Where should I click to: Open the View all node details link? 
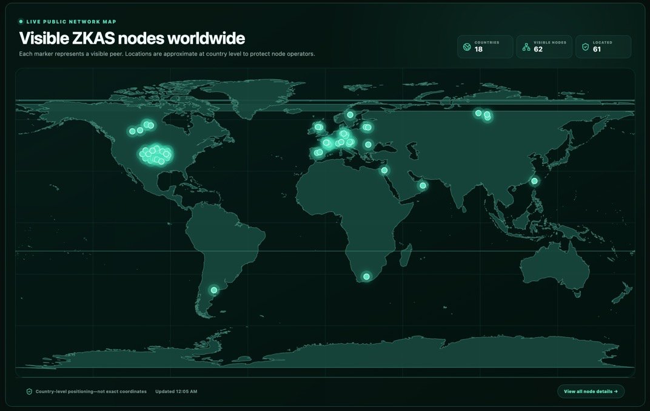[591, 391]
